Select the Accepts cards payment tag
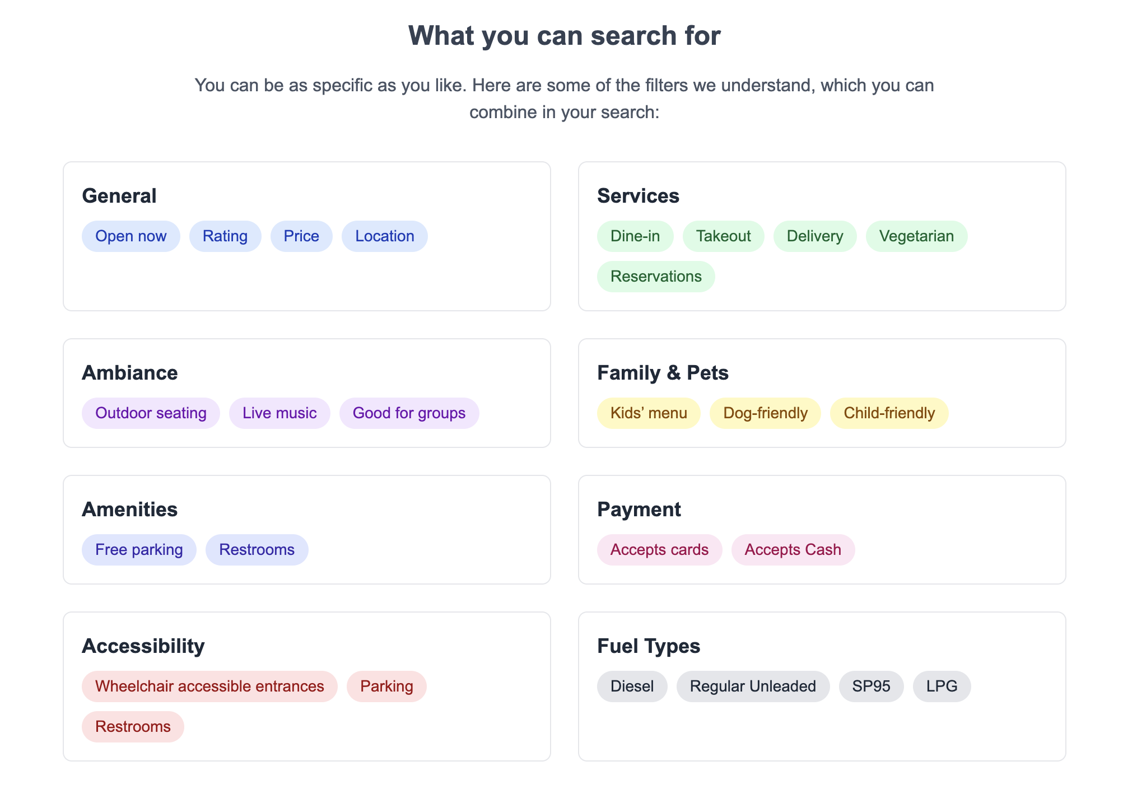 click(659, 550)
